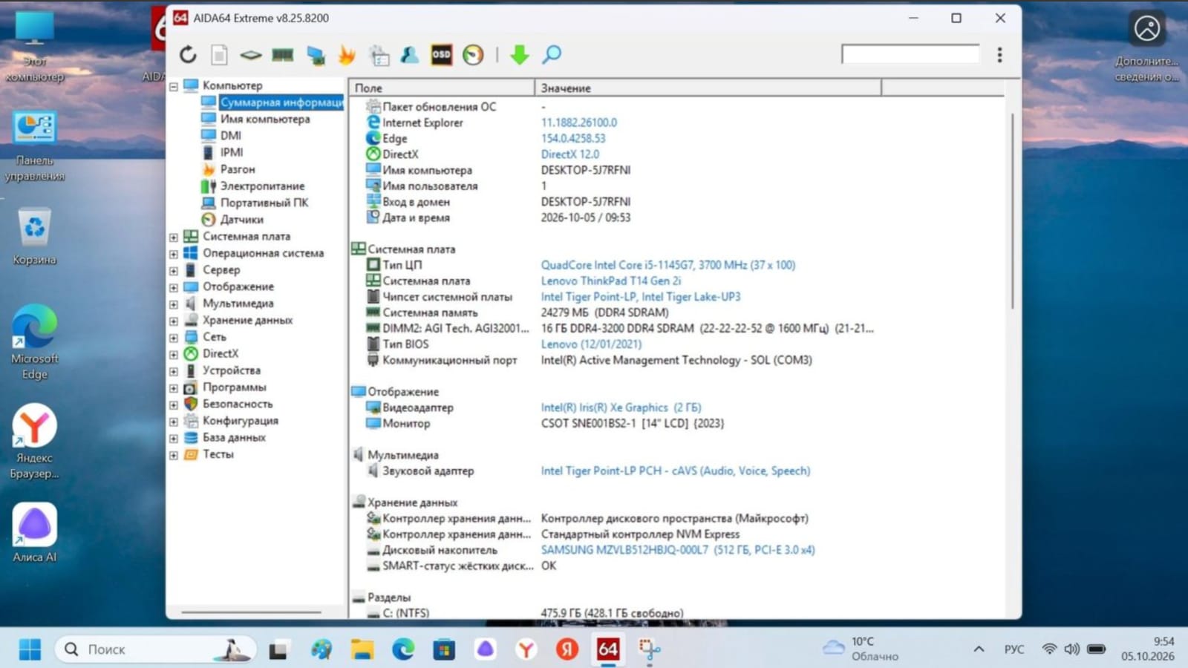
Task: Open Microsoft Edge desktop shortcut
Action: (34, 342)
